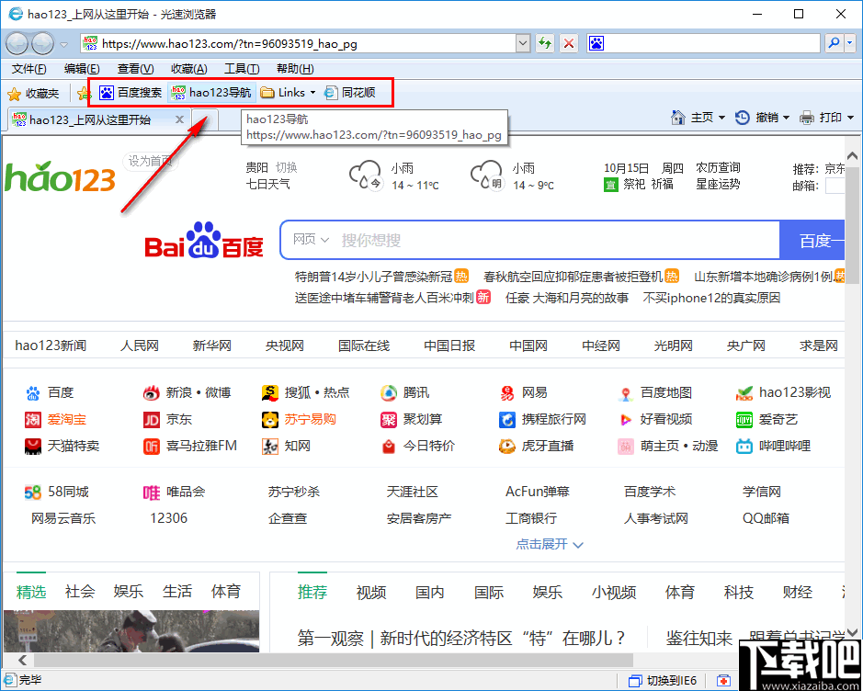Screen dimensions: 863x691
Task: Switch to the 社会 news tab
Action: (x=80, y=592)
